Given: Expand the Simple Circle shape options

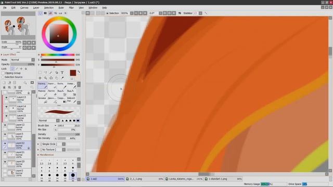Looking at the screenshot, I should click(38, 144).
